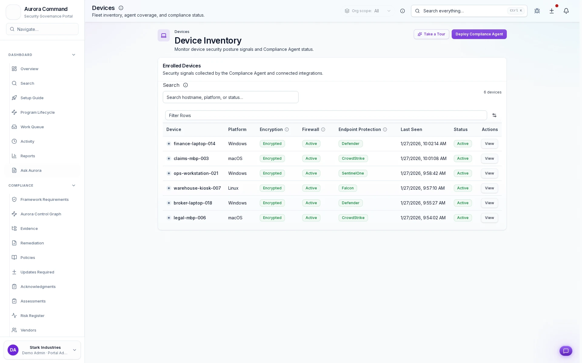This screenshot has width=582, height=363.
Task: Click the Take a Tour button
Action: point(431,34)
